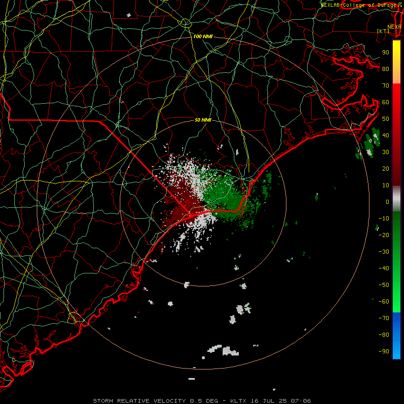Click the -50 value on the velocity scale
The image size is (404, 404).
[384, 285]
